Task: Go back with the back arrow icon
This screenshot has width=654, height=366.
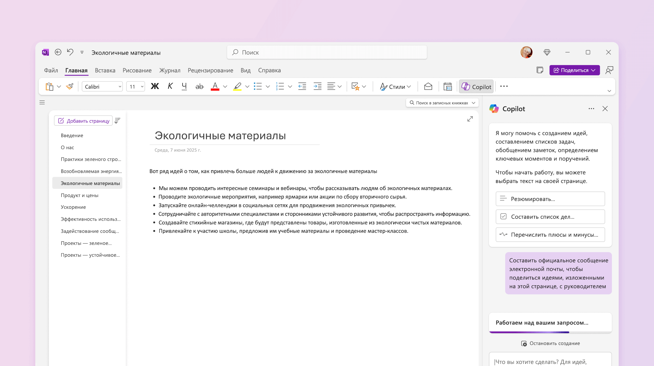Action: point(58,52)
